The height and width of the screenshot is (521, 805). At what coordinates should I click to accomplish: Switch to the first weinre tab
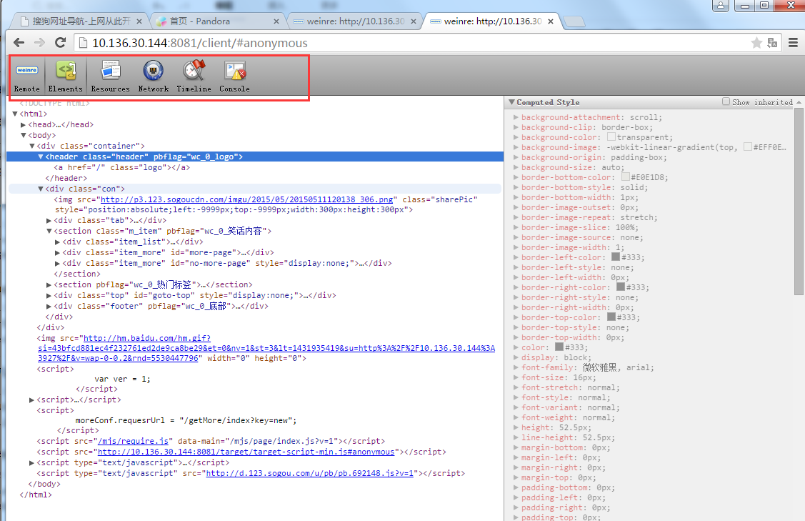(355, 21)
